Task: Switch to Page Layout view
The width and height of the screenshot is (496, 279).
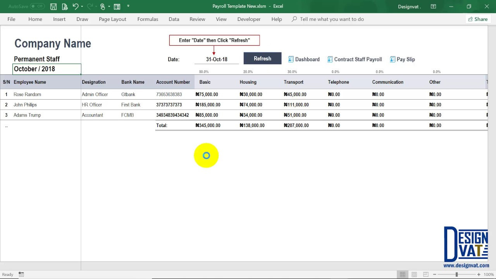Action: pos(414,274)
